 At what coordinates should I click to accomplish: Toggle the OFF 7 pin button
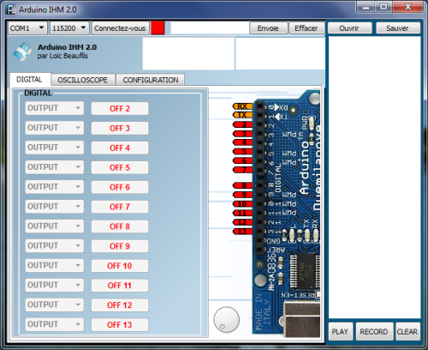[x=120, y=207]
